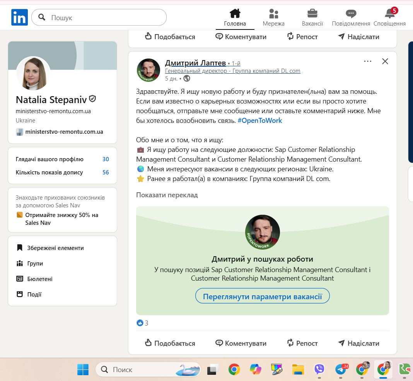
Task: Open the Windows Start menu
Action: coord(83,369)
